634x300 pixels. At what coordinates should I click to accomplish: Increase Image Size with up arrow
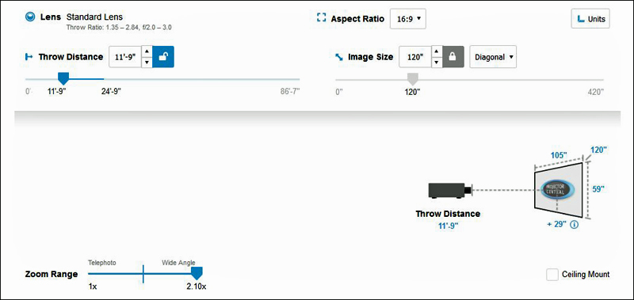[x=437, y=51]
